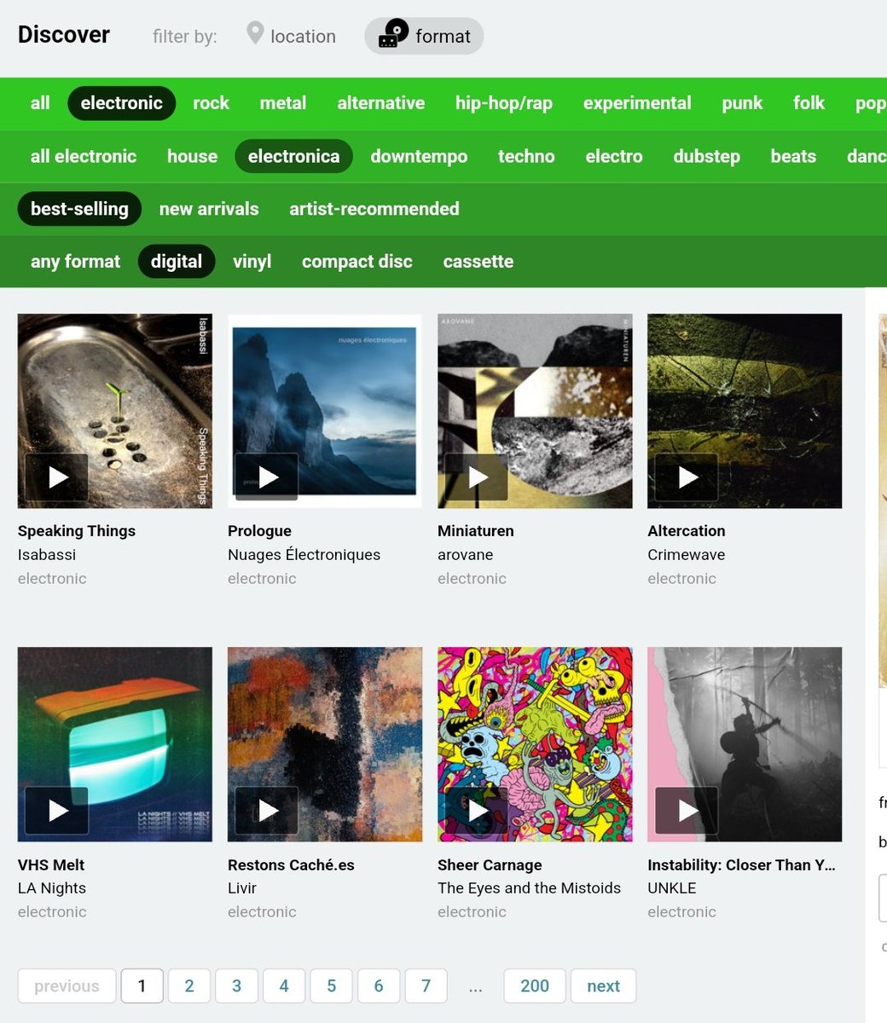Screen dimensions: 887x1023
Task: Click the vinyl and cassette format icon
Action: 393,34
